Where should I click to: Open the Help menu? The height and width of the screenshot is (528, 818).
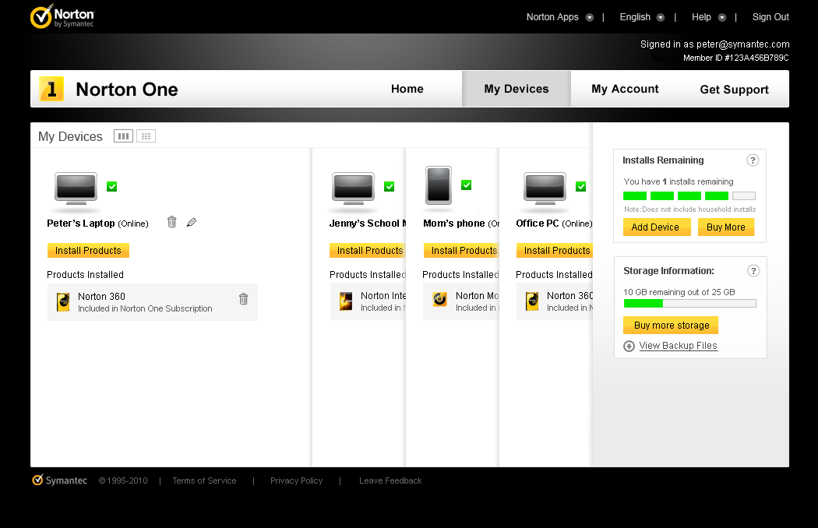point(701,17)
